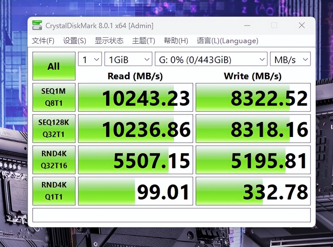
Task: Click the RND4K Q1T1 read result 99.01
Action: pos(136,191)
